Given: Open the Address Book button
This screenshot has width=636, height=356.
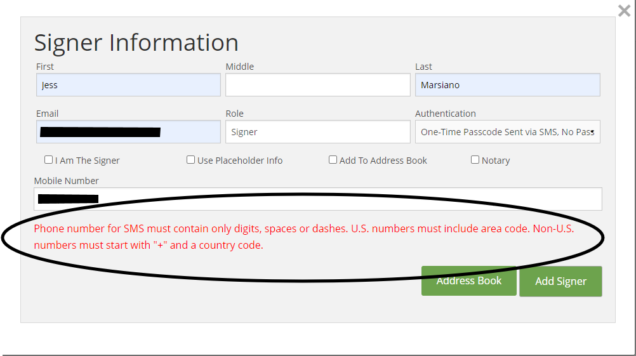Looking at the screenshot, I should tap(468, 280).
